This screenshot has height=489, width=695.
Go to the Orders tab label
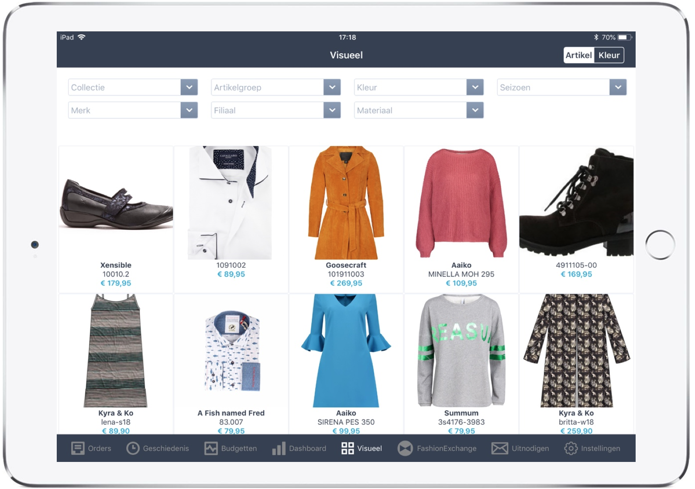click(100, 448)
